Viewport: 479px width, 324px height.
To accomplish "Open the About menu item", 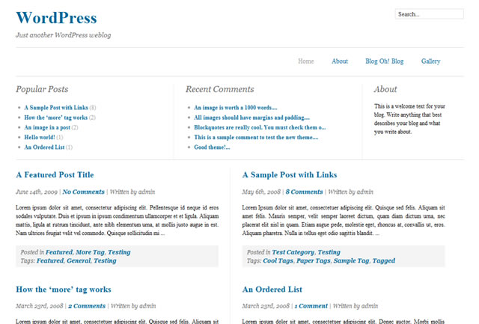I will point(340,61).
